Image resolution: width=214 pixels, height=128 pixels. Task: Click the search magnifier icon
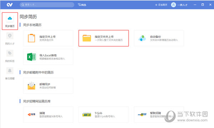[23, 5]
